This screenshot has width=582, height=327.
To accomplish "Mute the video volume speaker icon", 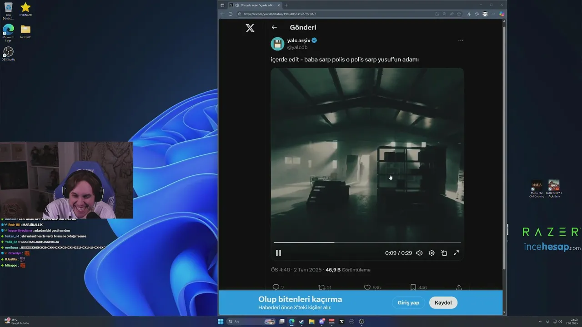I will (419, 253).
